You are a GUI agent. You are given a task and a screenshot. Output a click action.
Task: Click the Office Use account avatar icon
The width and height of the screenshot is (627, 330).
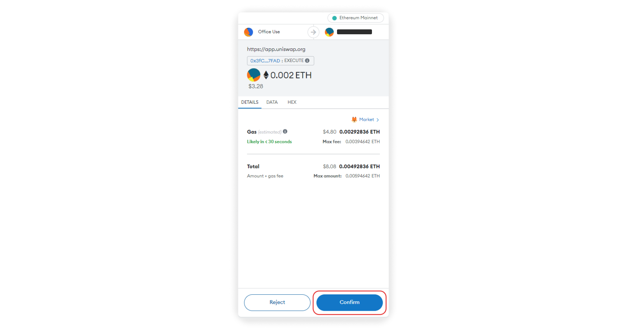(x=249, y=32)
